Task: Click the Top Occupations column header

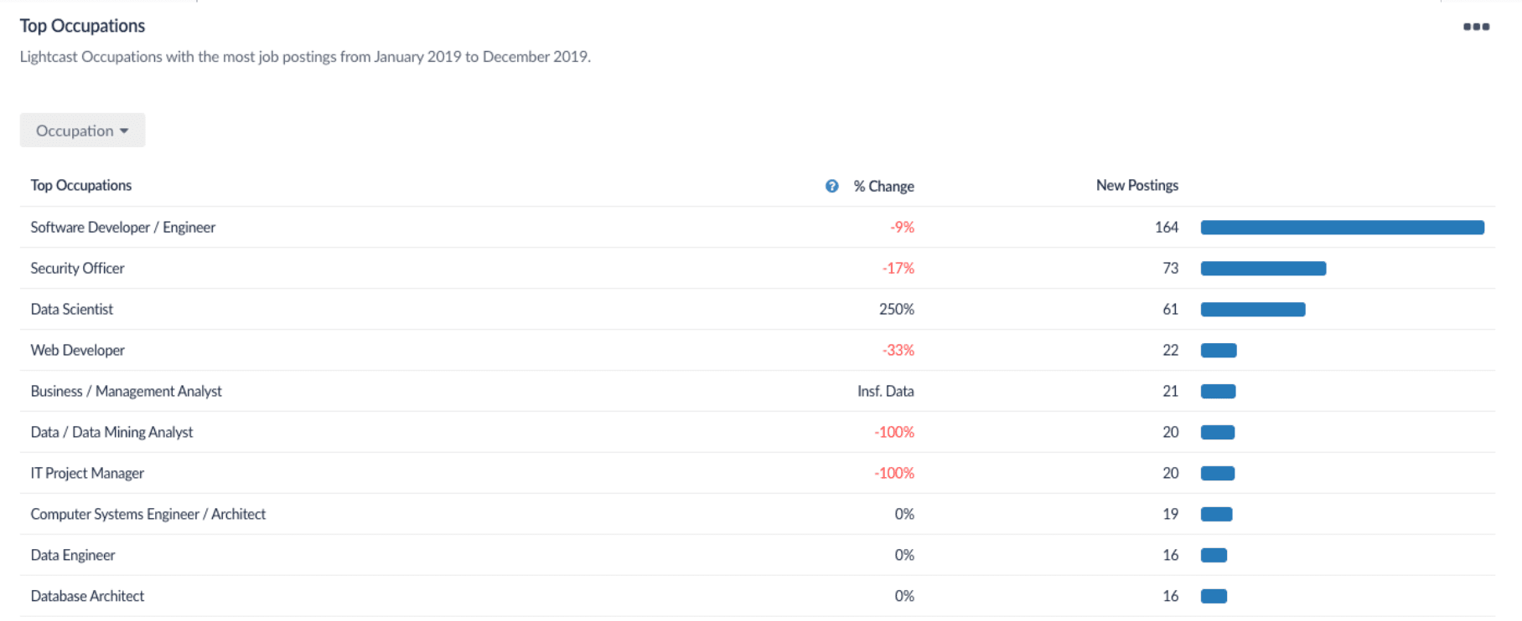Action: point(81,186)
